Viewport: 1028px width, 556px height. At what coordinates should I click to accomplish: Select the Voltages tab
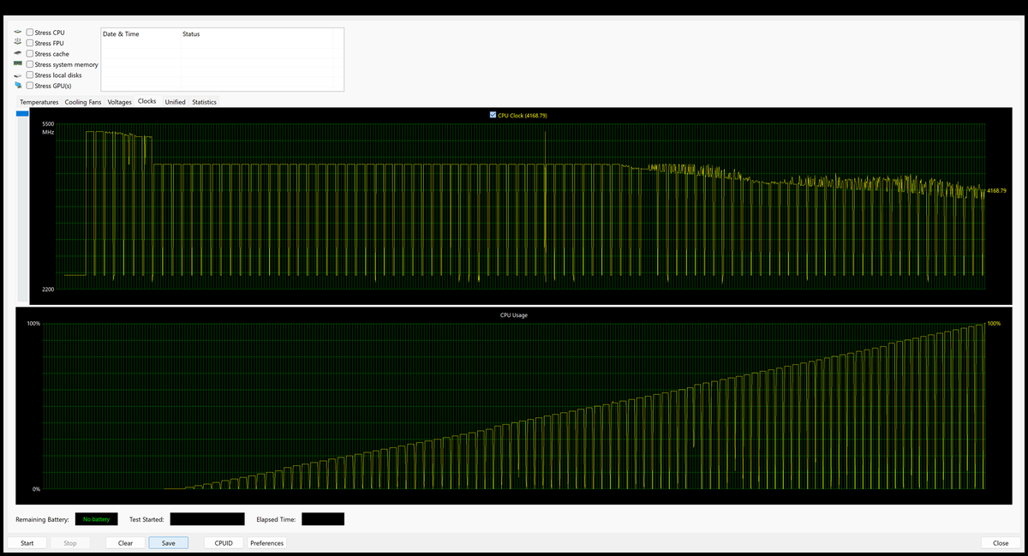click(119, 101)
